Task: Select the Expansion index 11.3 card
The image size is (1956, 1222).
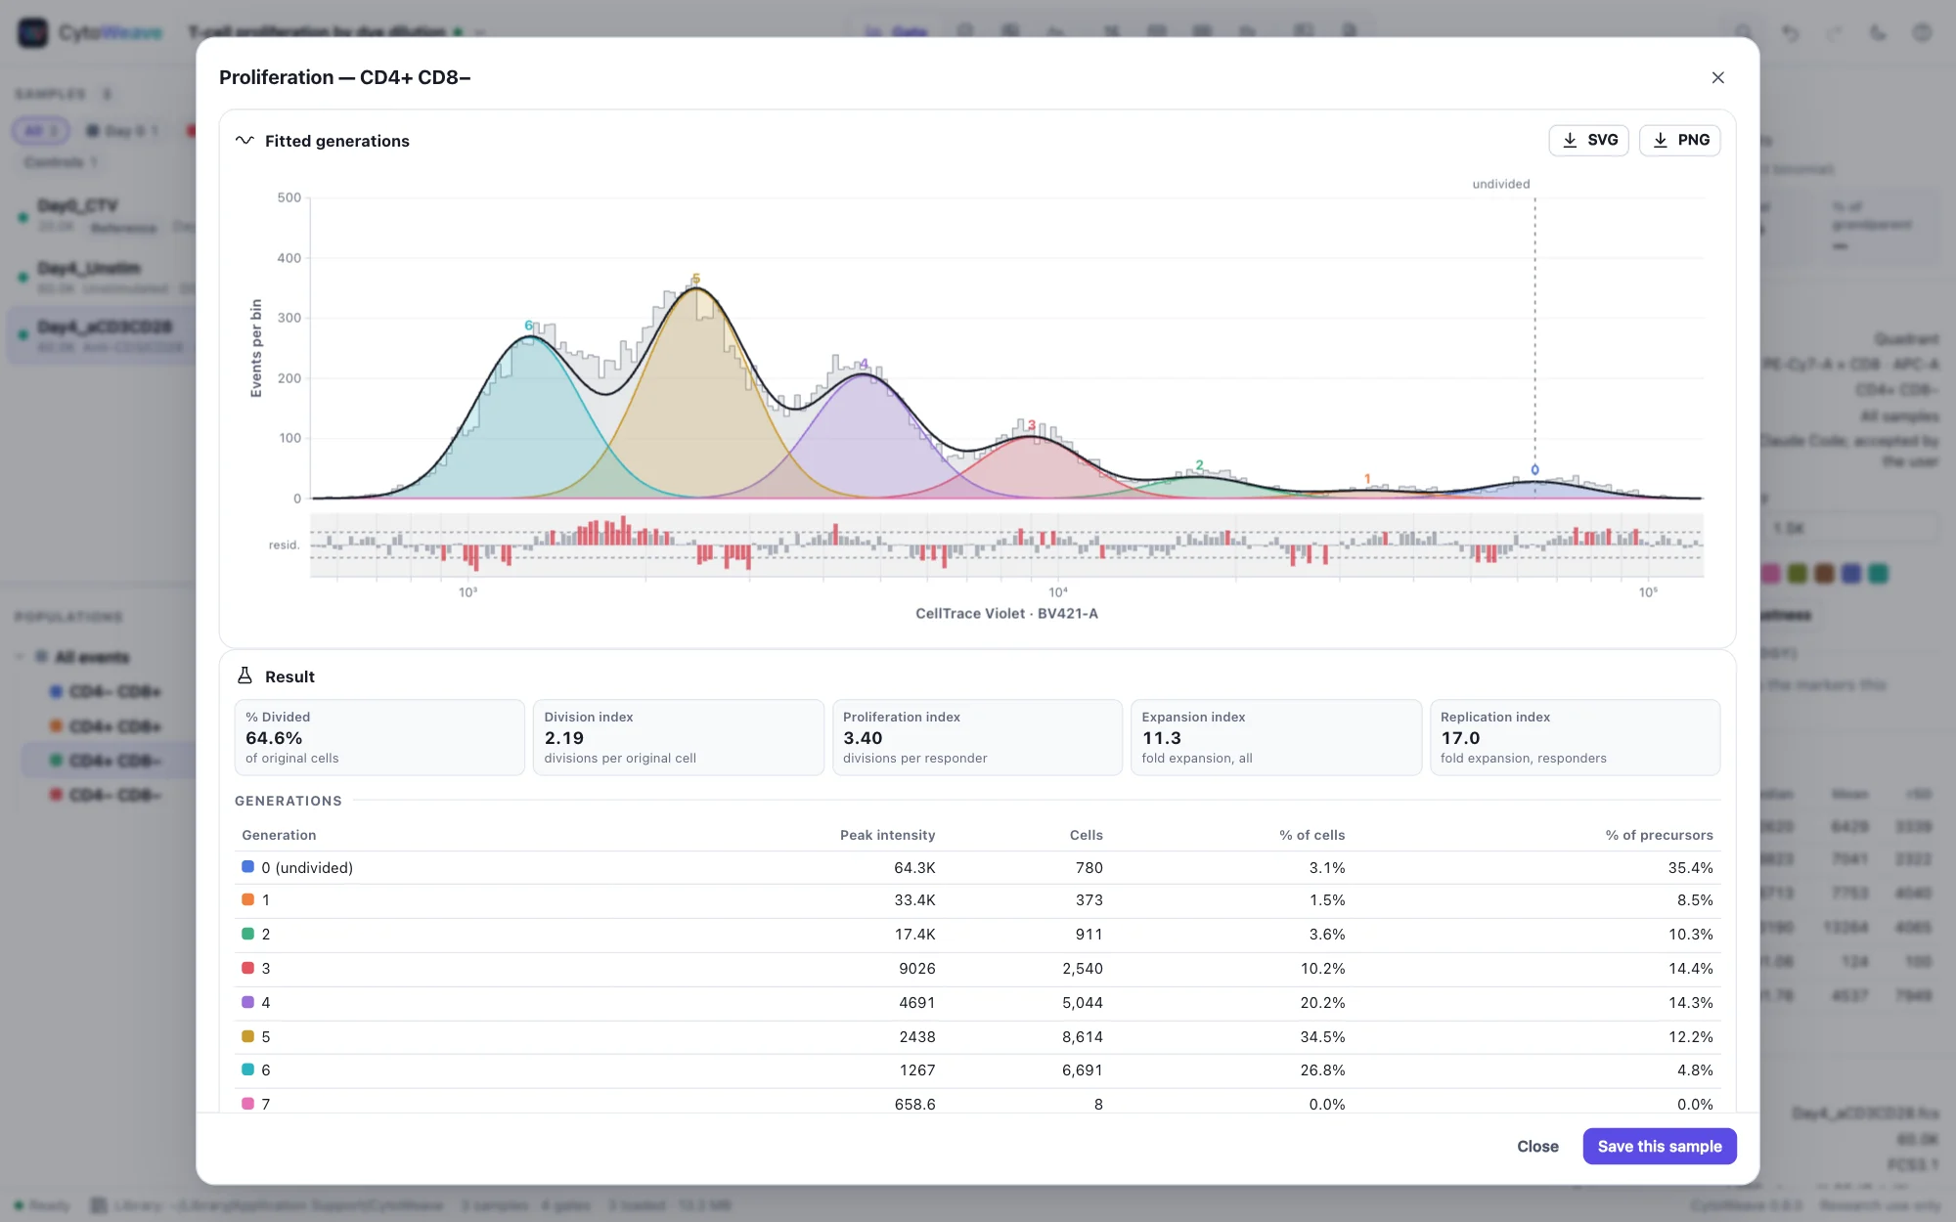Action: tap(1275, 737)
